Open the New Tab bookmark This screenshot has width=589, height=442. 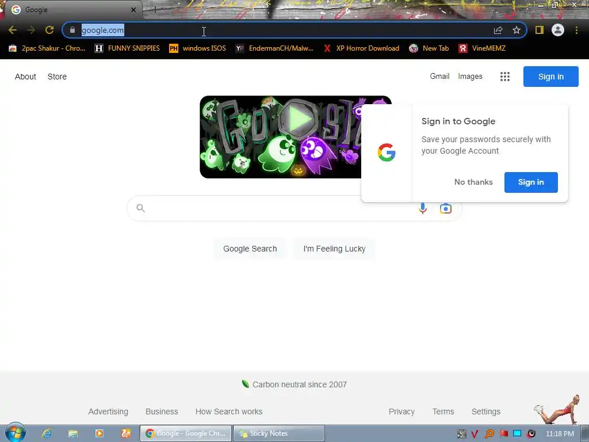[429, 48]
